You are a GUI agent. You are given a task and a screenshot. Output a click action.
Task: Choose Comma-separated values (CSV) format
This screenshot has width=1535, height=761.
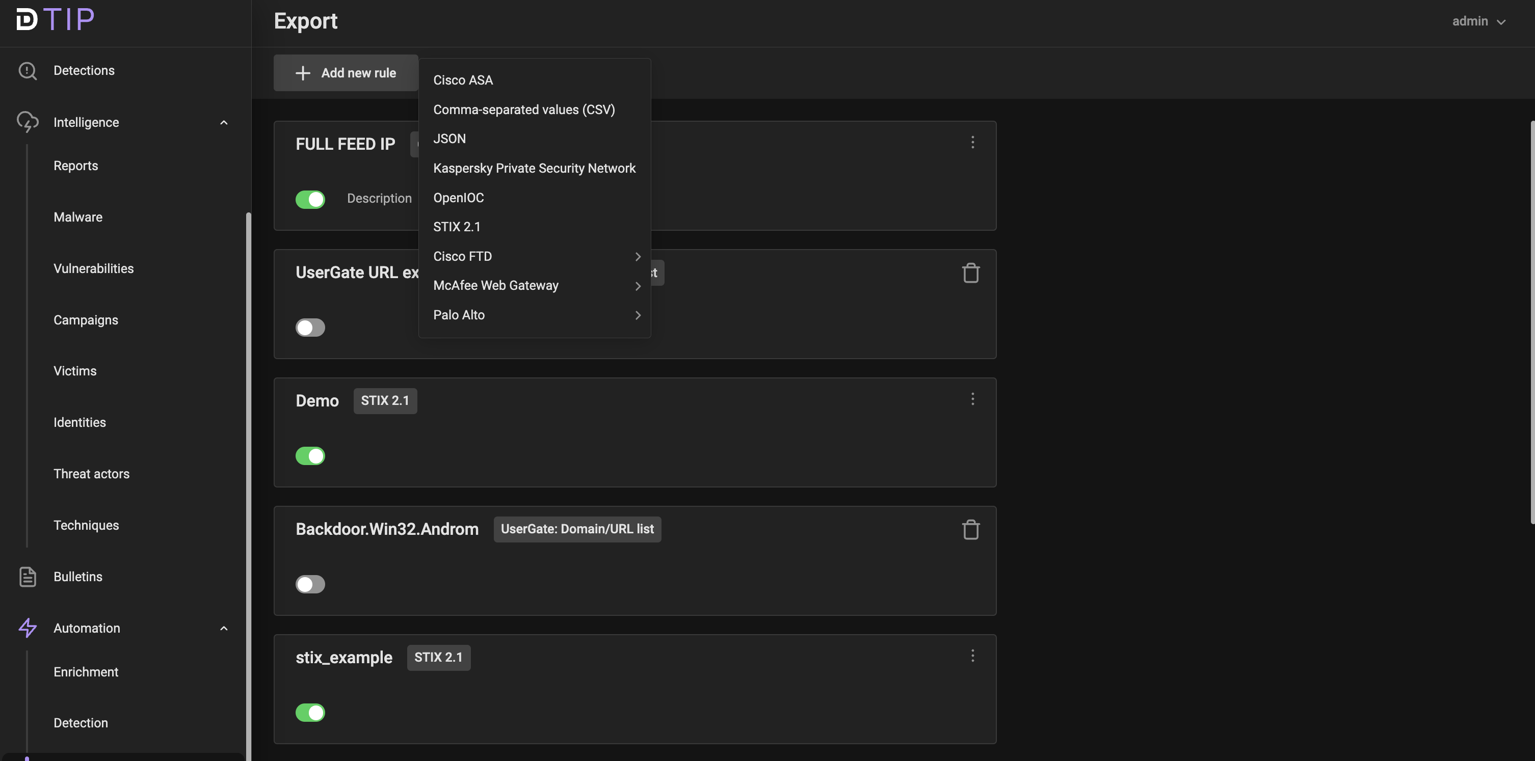click(x=523, y=110)
